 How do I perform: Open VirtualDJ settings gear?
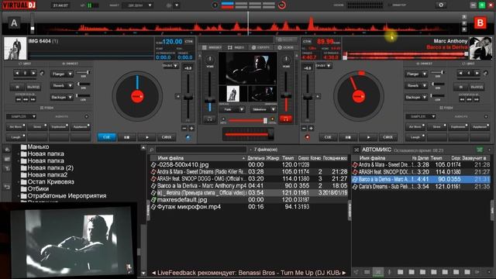(441, 5)
